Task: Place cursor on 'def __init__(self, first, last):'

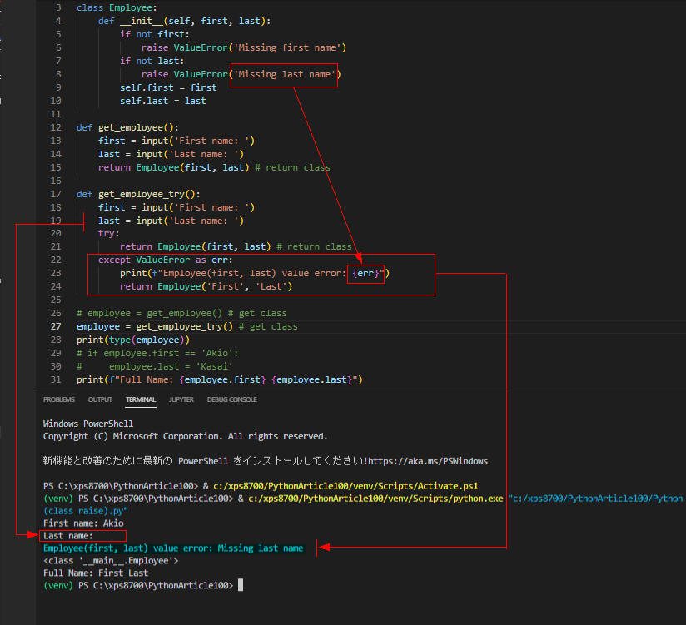Action: (184, 21)
